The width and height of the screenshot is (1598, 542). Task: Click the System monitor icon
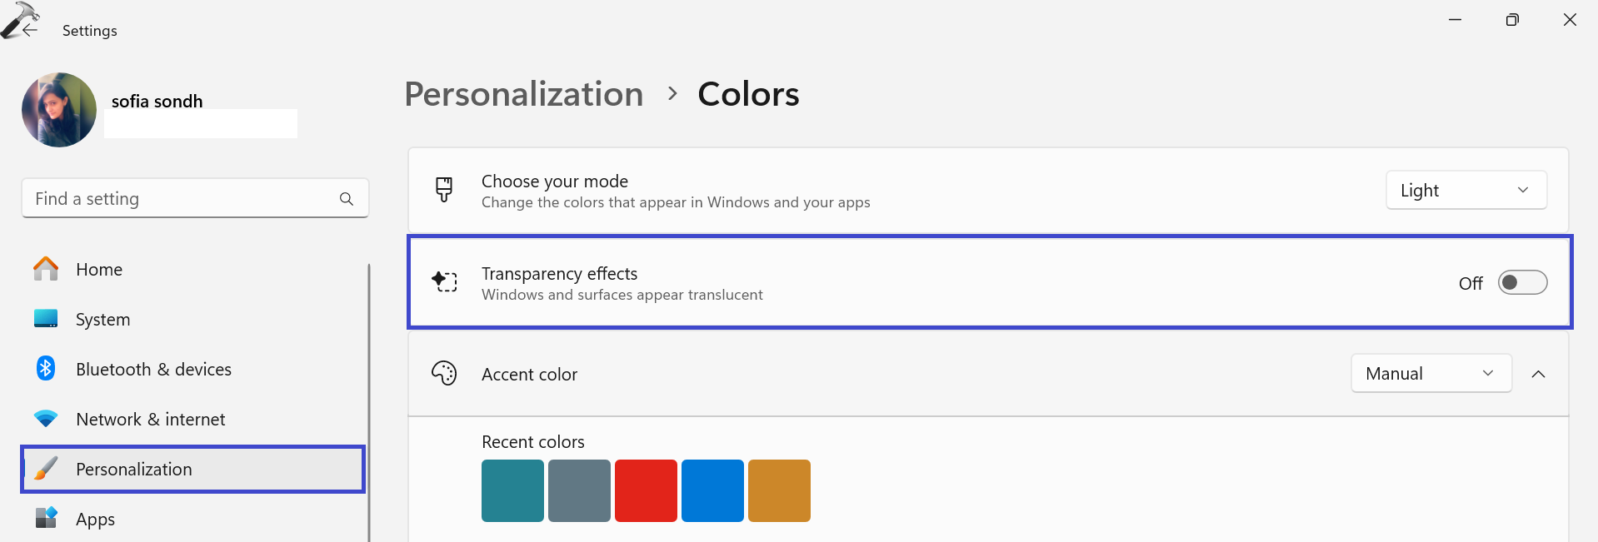pos(46,319)
